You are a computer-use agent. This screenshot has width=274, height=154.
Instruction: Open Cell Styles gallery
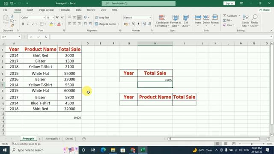point(186,21)
